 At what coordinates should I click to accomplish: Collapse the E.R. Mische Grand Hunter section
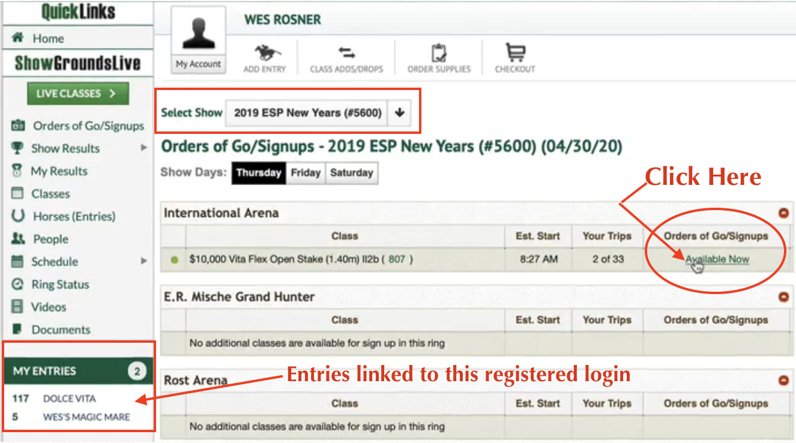[x=783, y=297]
